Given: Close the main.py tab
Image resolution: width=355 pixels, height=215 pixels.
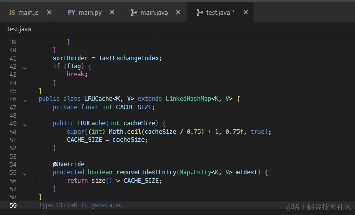Looking at the screenshot, I should coord(112,12).
